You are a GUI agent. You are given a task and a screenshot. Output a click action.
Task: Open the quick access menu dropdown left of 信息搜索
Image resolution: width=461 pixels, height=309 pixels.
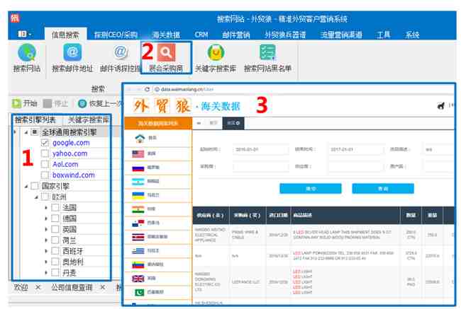pos(25,35)
